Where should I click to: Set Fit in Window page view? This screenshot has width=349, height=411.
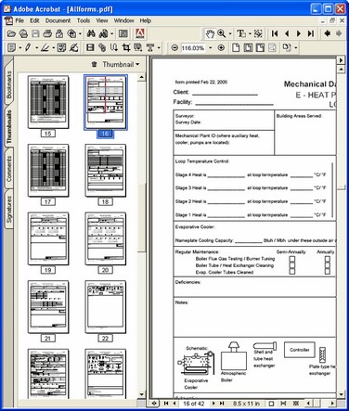[x=248, y=47]
